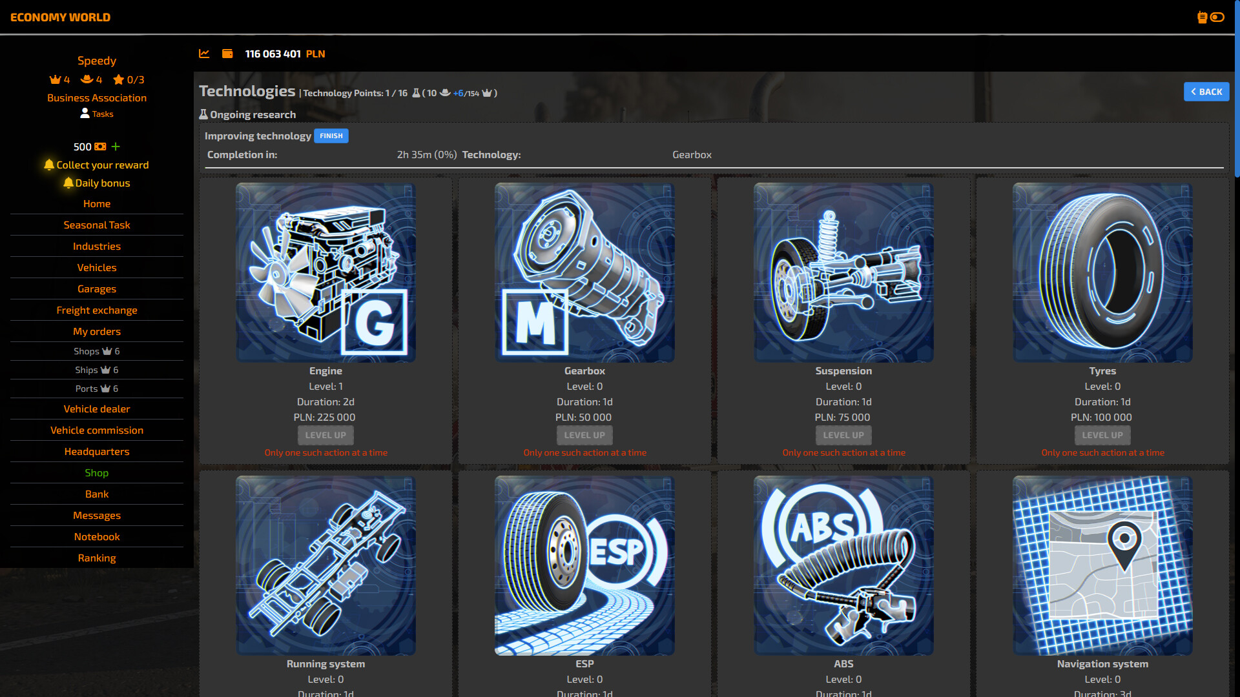Select the ABS technology image
1240x697 pixels.
843,565
